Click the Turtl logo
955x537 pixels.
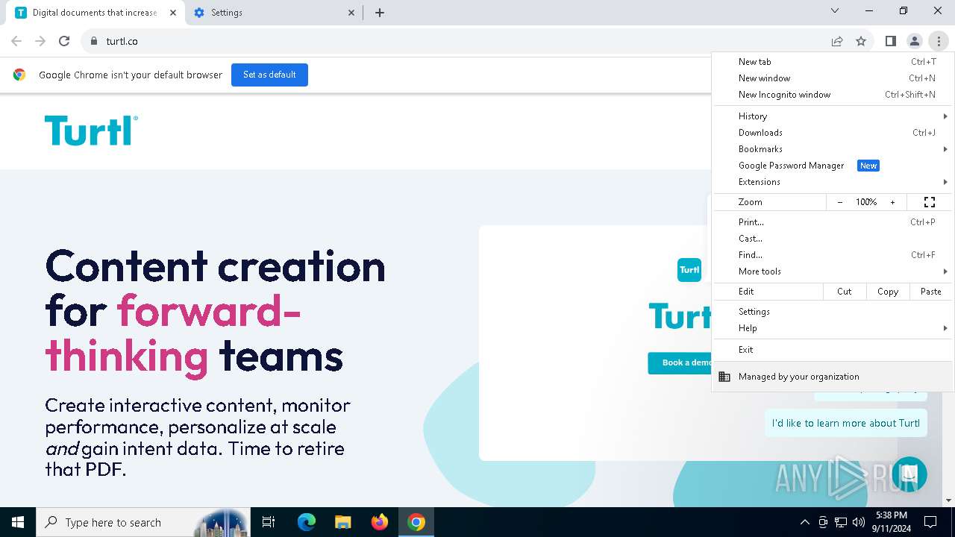tap(91, 131)
